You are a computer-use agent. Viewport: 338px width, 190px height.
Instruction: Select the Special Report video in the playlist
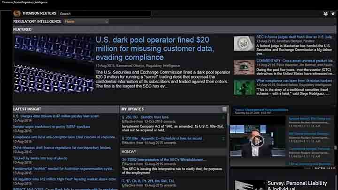310,119
